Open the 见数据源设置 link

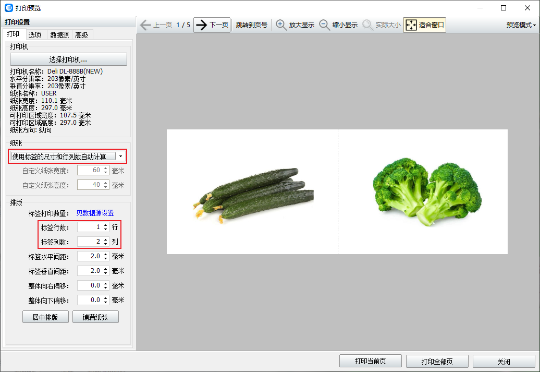(95, 213)
